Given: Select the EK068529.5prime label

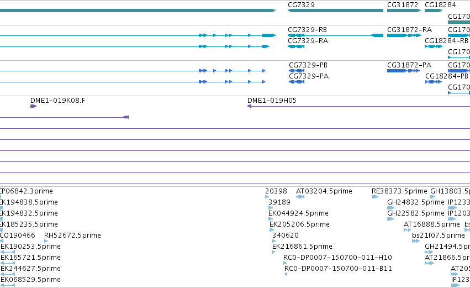Looking at the screenshot, I should pos(30,280).
